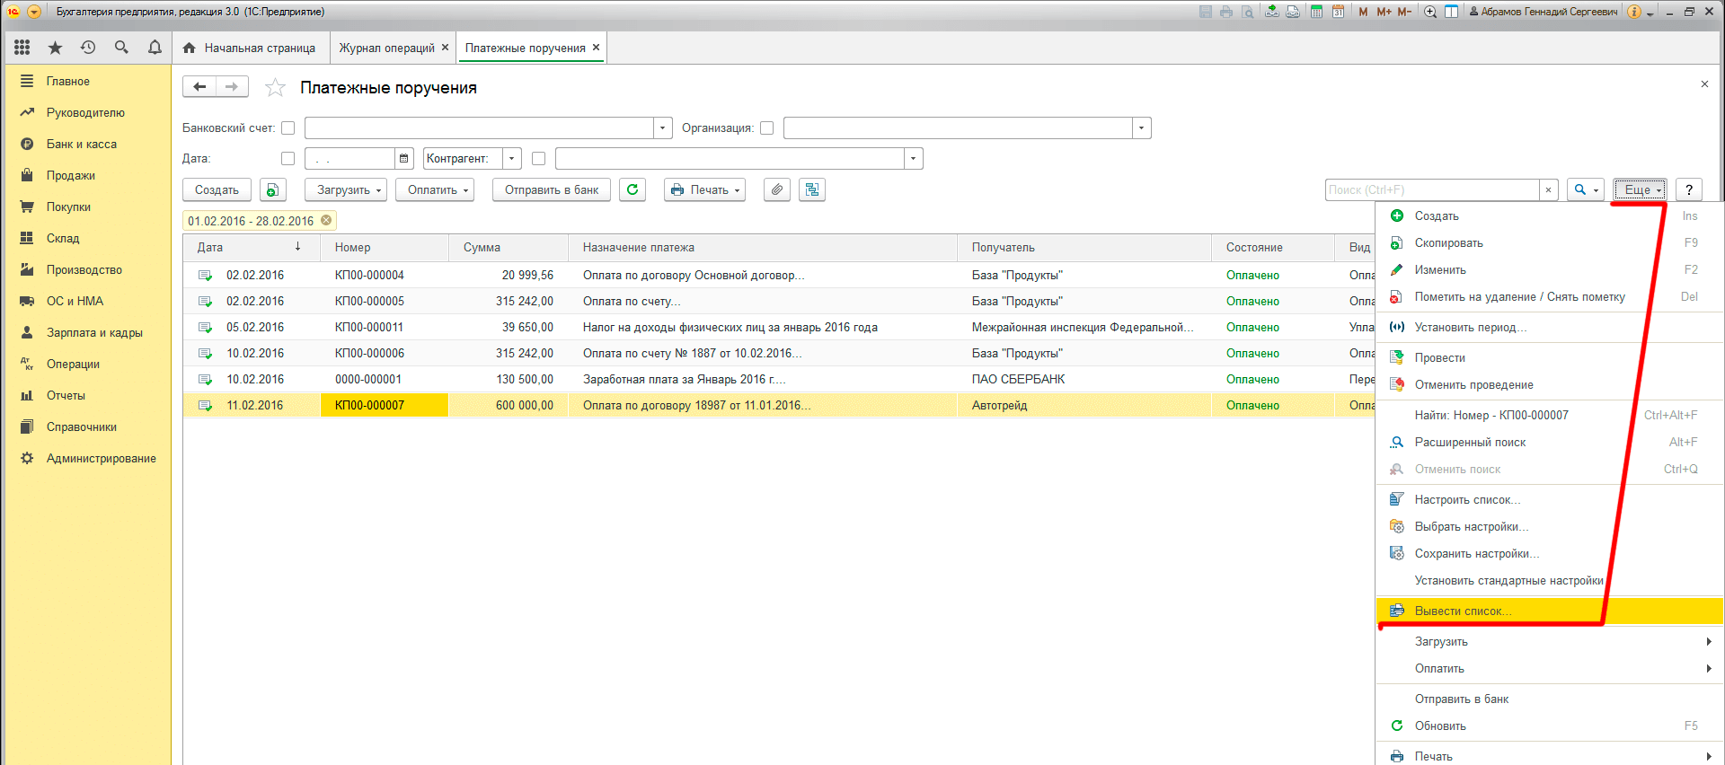Add Платежные поручения to favorites star
Image resolution: width=1725 pixels, height=765 pixels.
(275, 88)
